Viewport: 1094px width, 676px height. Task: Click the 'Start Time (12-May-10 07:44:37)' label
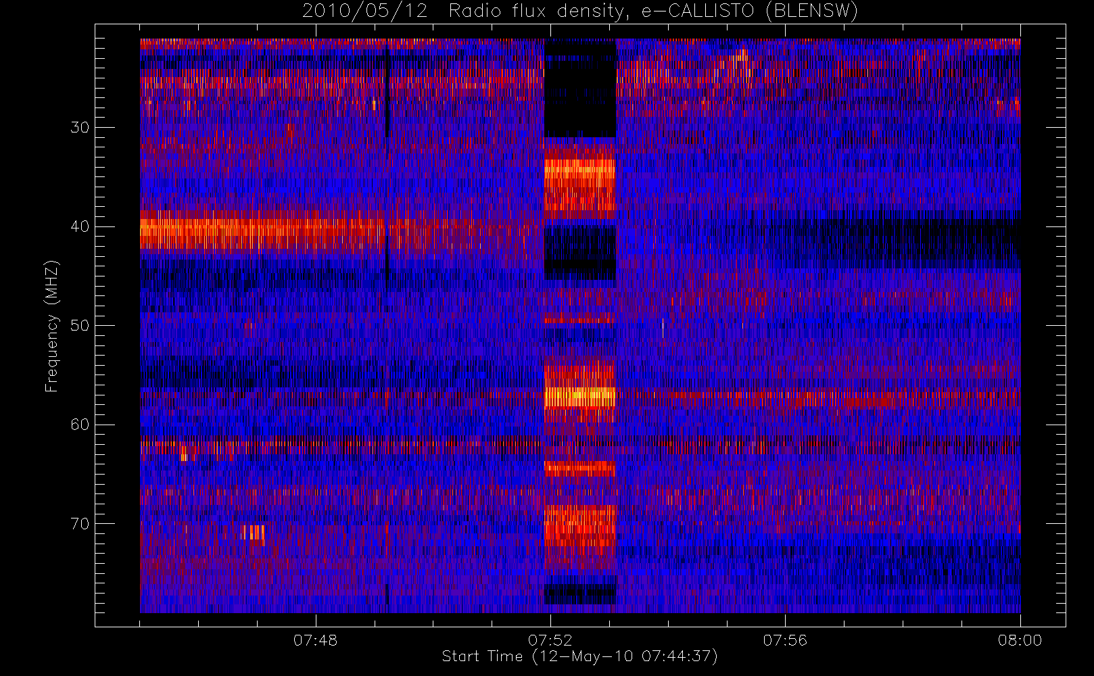(579, 656)
